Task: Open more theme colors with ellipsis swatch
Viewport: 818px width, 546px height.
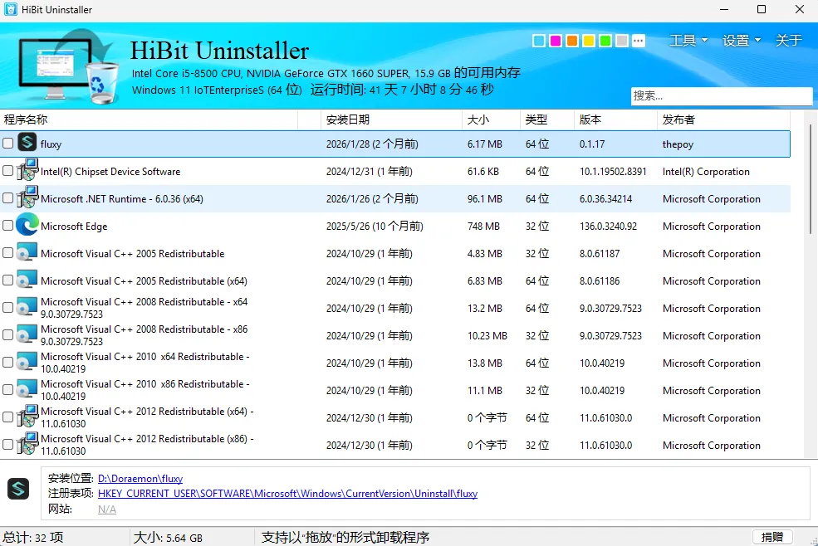Action: [639, 41]
